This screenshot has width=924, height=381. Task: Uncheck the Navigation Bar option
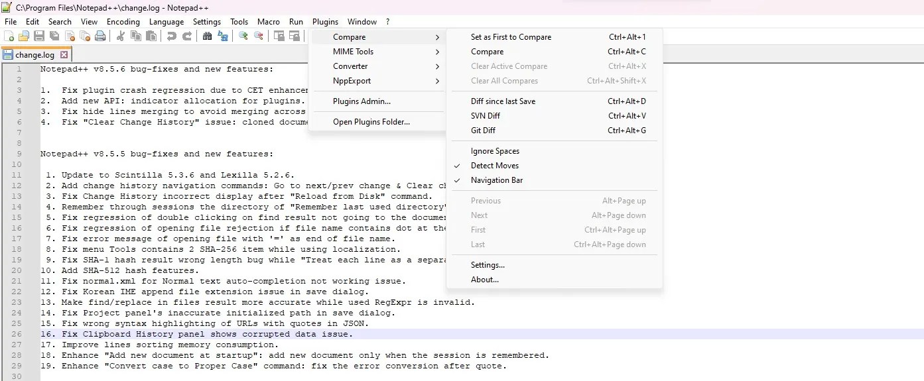(554, 180)
